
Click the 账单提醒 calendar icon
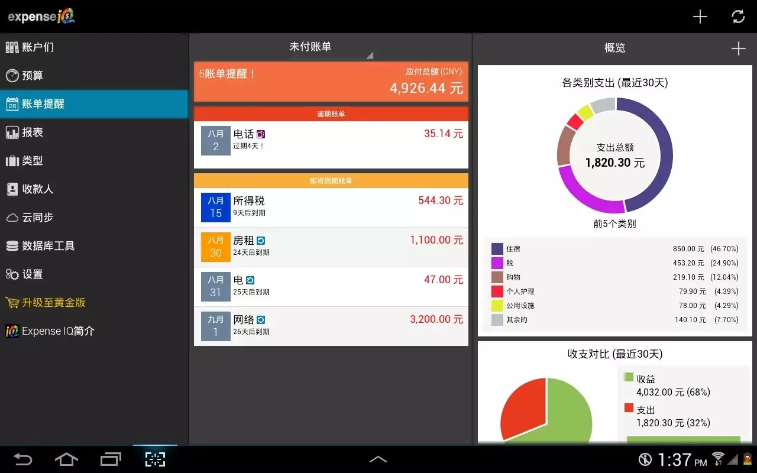(12, 104)
